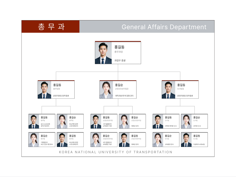236x177 pixels.
Task: Click the 교육훈련·연수 staff card
Action: click(x=166, y=140)
